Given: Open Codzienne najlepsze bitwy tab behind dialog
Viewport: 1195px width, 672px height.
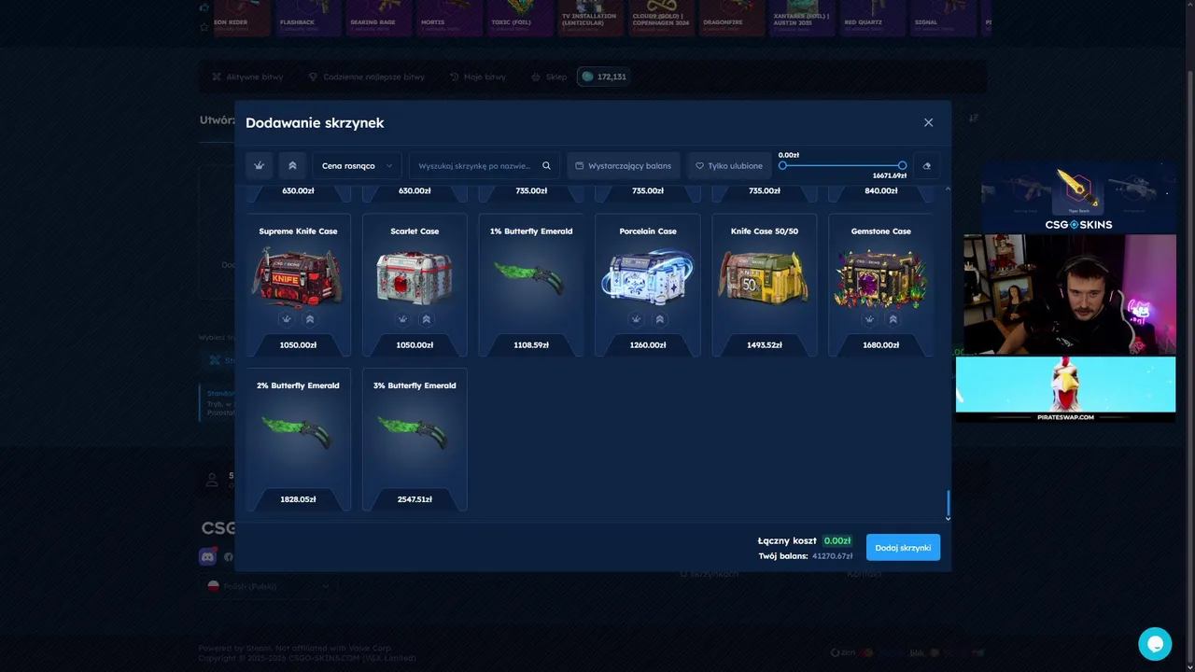Looking at the screenshot, I should click(x=366, y=77).
